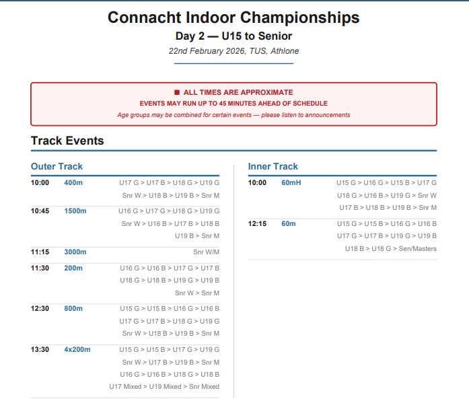Click the 'Snr W/M' age group text
This screenshot has height=405, width=469.
tap(206, 252)
